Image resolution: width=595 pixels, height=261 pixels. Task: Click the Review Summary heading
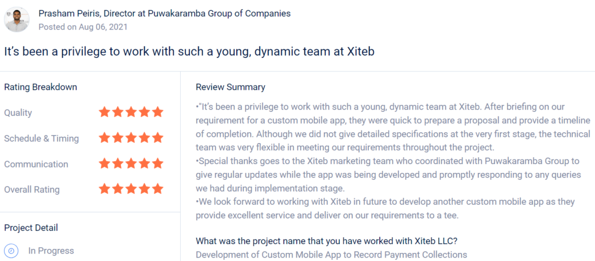230,87
